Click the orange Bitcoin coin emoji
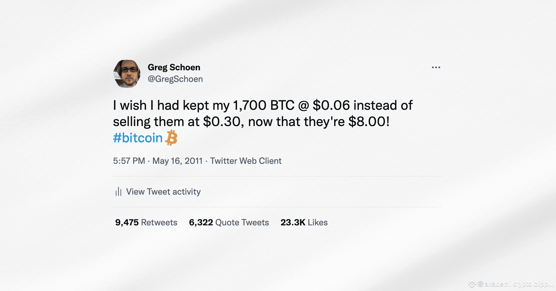This screenshot has height=291, width=556. click(x=171, y=138)
